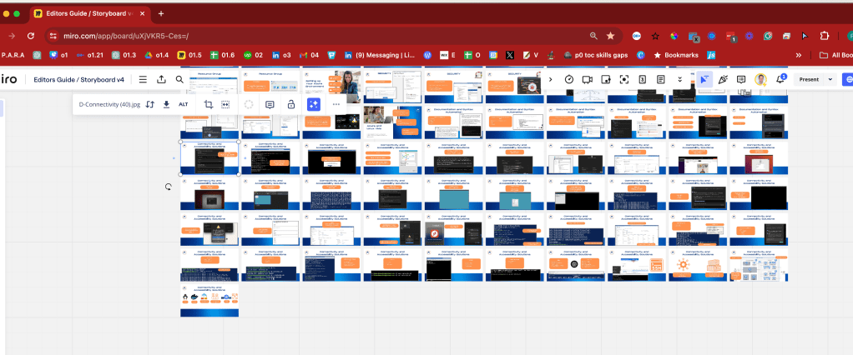Viewport: 853px width, 355px height.
Task: Open video recording camera icon
Action: click(x=587, y=79)
